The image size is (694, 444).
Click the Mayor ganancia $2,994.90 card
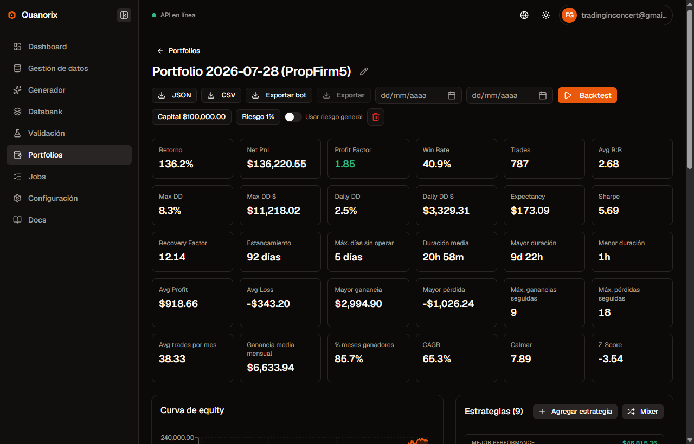point(368,303)
